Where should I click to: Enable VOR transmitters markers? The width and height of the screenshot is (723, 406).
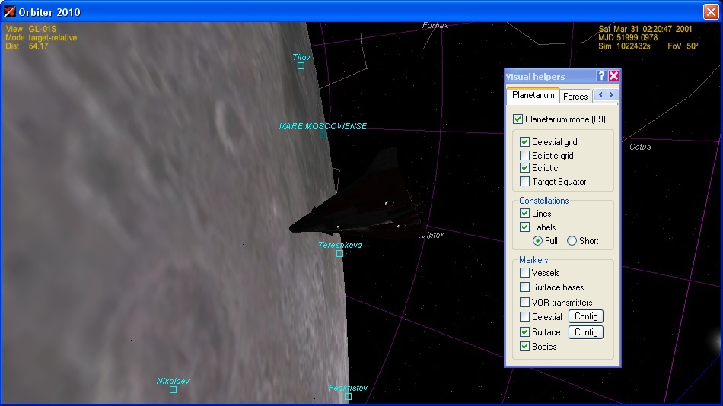click(x=524, y=303)
